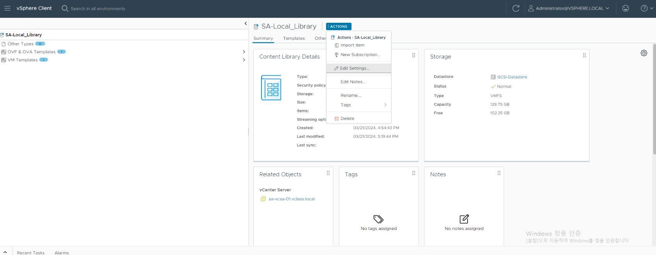Click the ACTIONS button
The image size is (656, 255).
(x=338, y=26)
